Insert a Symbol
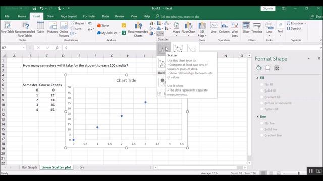 pos(294,28)
